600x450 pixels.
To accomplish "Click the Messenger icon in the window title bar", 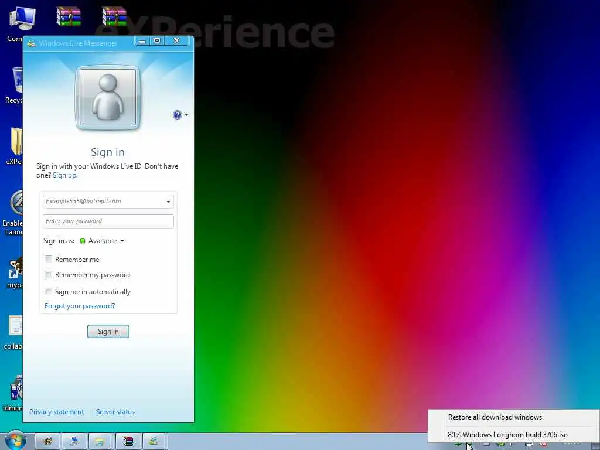I will tap(32, 43).
